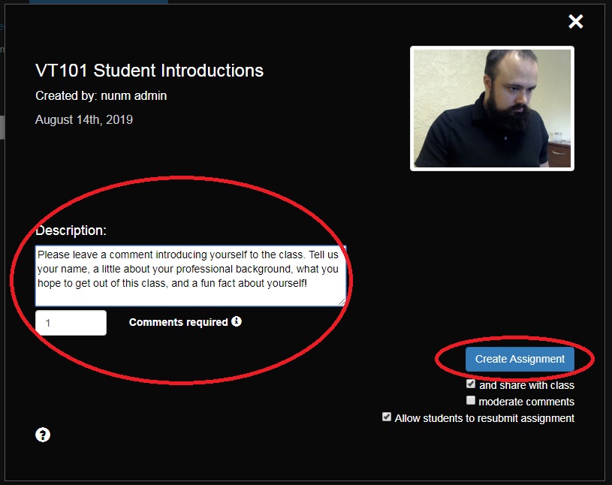Click the 'August 14th, 2019' date
612x485 pixels.
coord(84,119)
